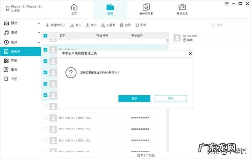The width and height of the screenshot is (251, 159).
Task: Click the 名字 column header
Action: [62, 36]
